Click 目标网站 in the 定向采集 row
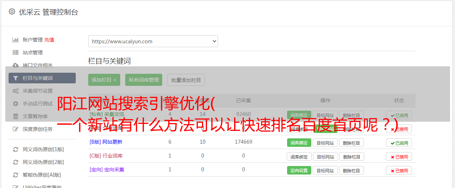The height and width of the screenshot is (188, 455). pos(325,170)
